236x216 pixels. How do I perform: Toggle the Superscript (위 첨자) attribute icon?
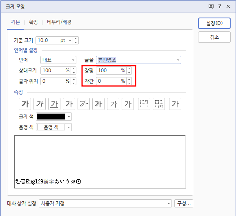click(144, 104)
